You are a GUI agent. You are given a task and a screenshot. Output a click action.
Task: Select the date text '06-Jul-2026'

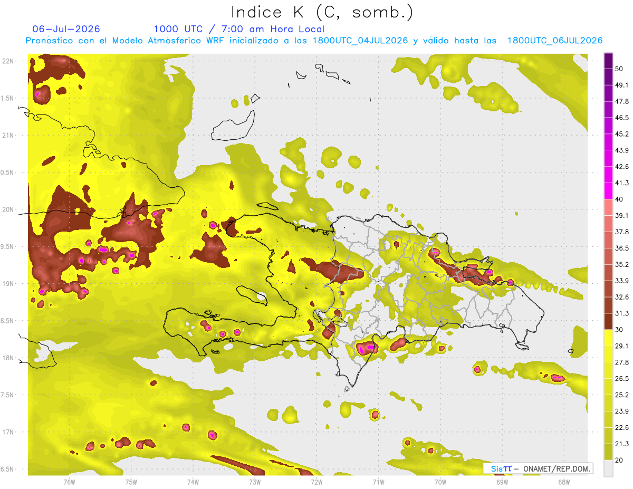66,29
